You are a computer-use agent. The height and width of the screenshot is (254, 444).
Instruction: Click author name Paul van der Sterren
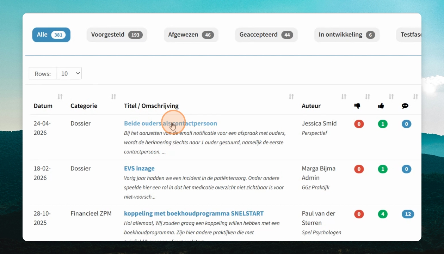[318, 218]
